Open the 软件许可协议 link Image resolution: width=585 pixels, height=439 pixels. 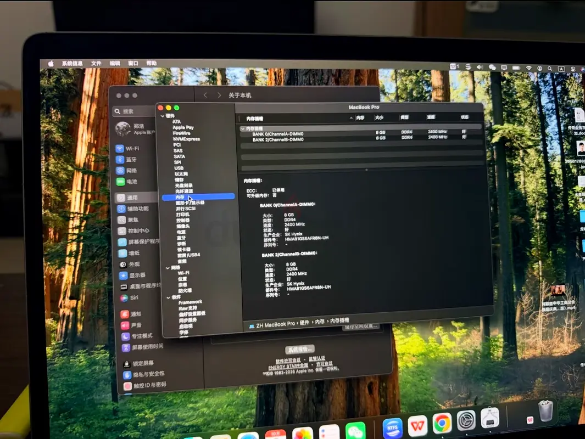point(288,361)
